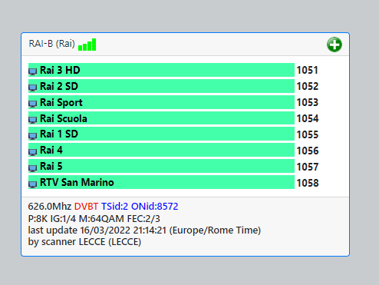Click service number 1056

coord(308,151)
